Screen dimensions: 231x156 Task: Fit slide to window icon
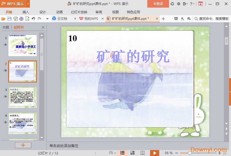click(225, 153)
